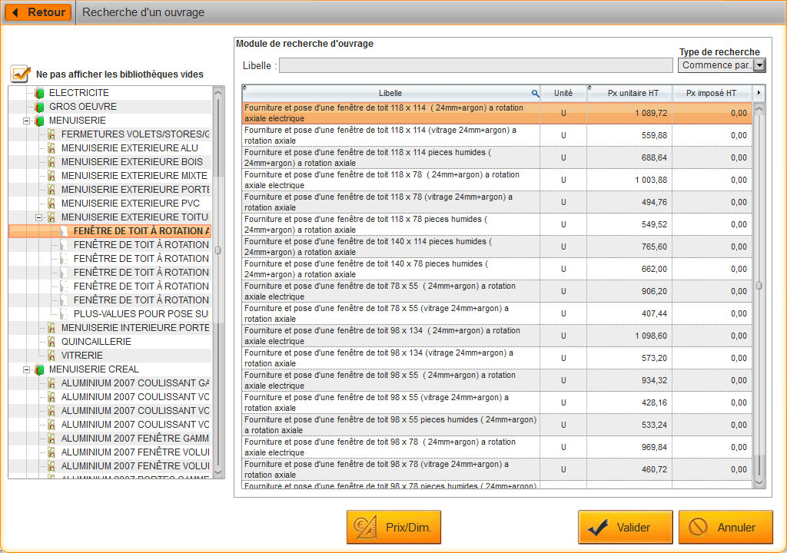This screenshot has width=787, height=553.
Task: Click icon beside MENUISERIE EXTERIEURE BOIS
Action: point(51,162)
